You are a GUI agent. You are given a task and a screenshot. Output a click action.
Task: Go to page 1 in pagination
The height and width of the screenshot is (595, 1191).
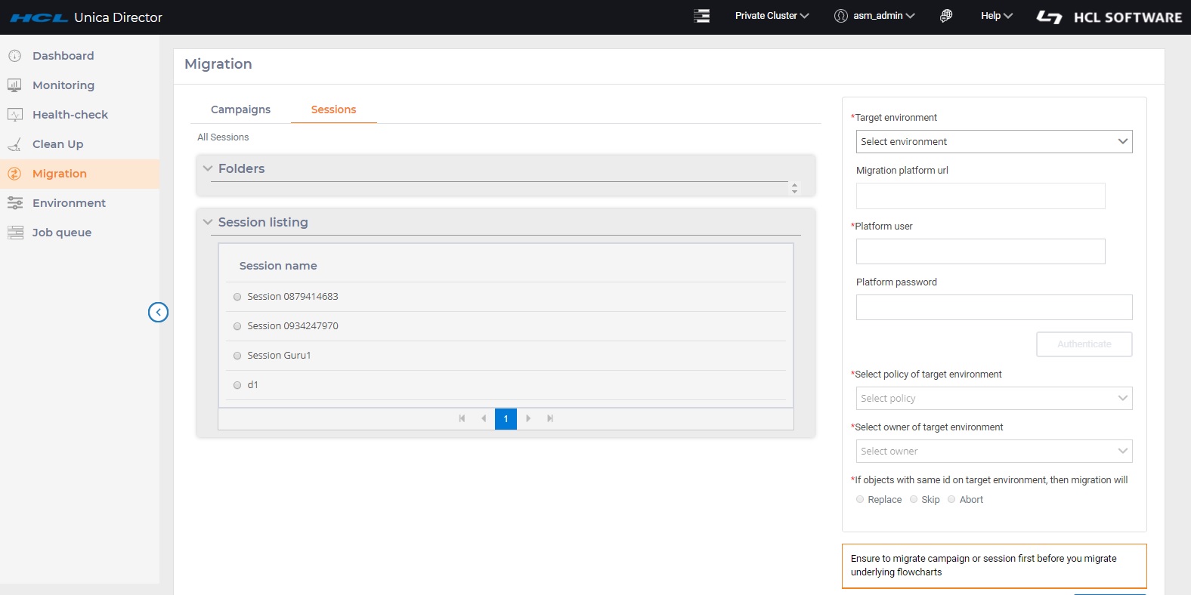click(506, 418)
